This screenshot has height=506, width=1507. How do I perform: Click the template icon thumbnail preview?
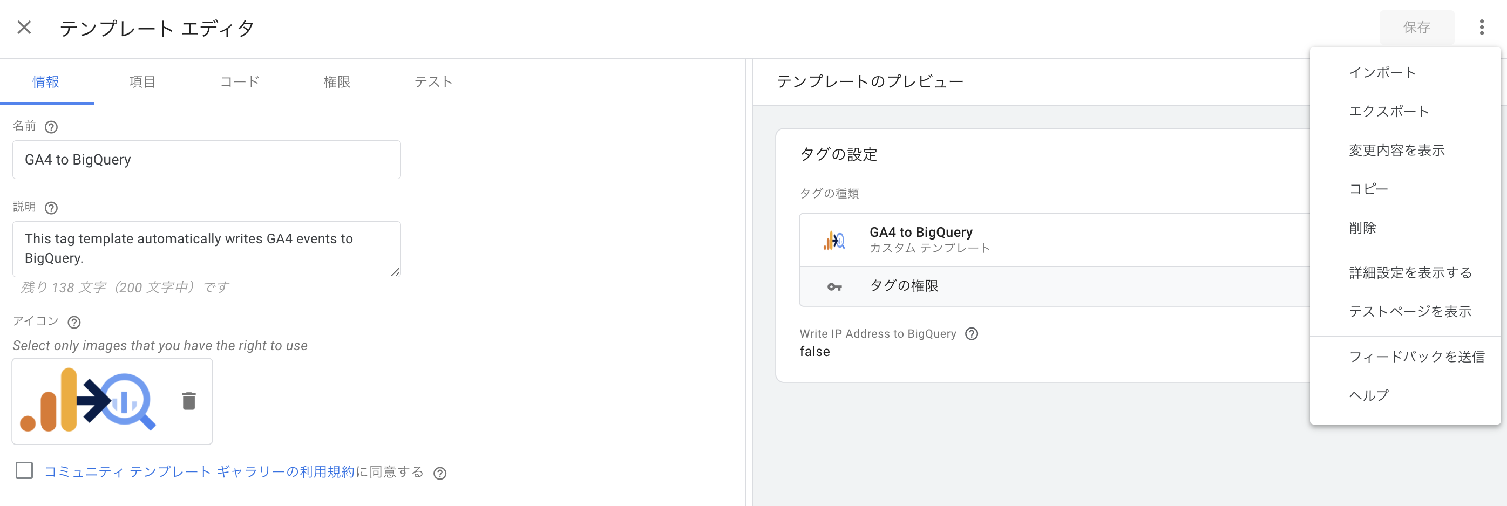(88, 401)
